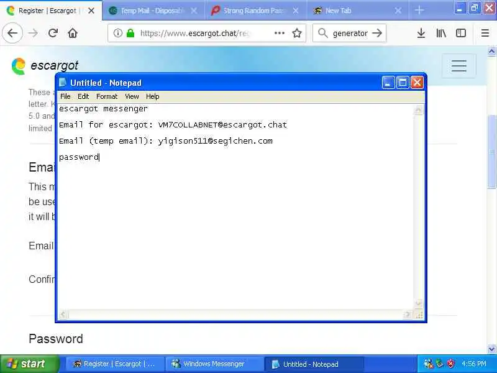Open page actions three-dot menu
Image resolution: width=497 pixels, height=373 pixels.
279,33
